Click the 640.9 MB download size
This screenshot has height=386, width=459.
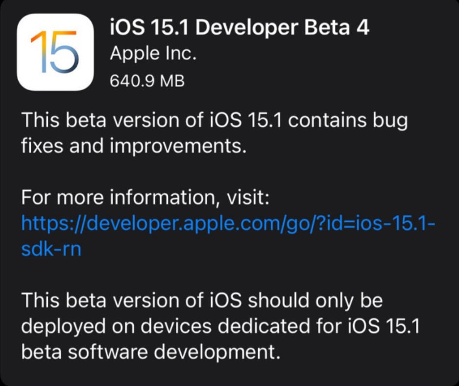point(147,80)
